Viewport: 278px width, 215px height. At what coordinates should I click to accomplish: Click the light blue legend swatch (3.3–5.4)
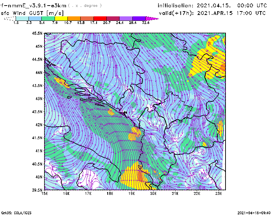35,18
